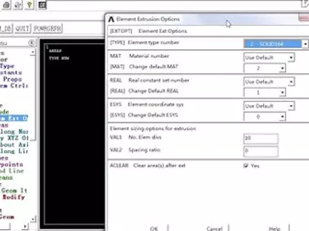Click the POWRGRPH toolbar button

(48, 29)
